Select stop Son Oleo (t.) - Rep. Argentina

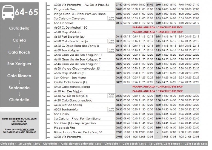75,123
